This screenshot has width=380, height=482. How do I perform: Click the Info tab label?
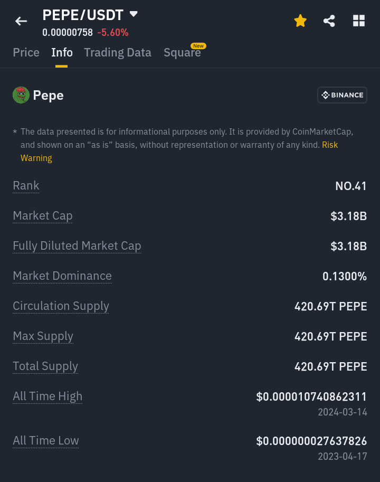coord(62,52)
